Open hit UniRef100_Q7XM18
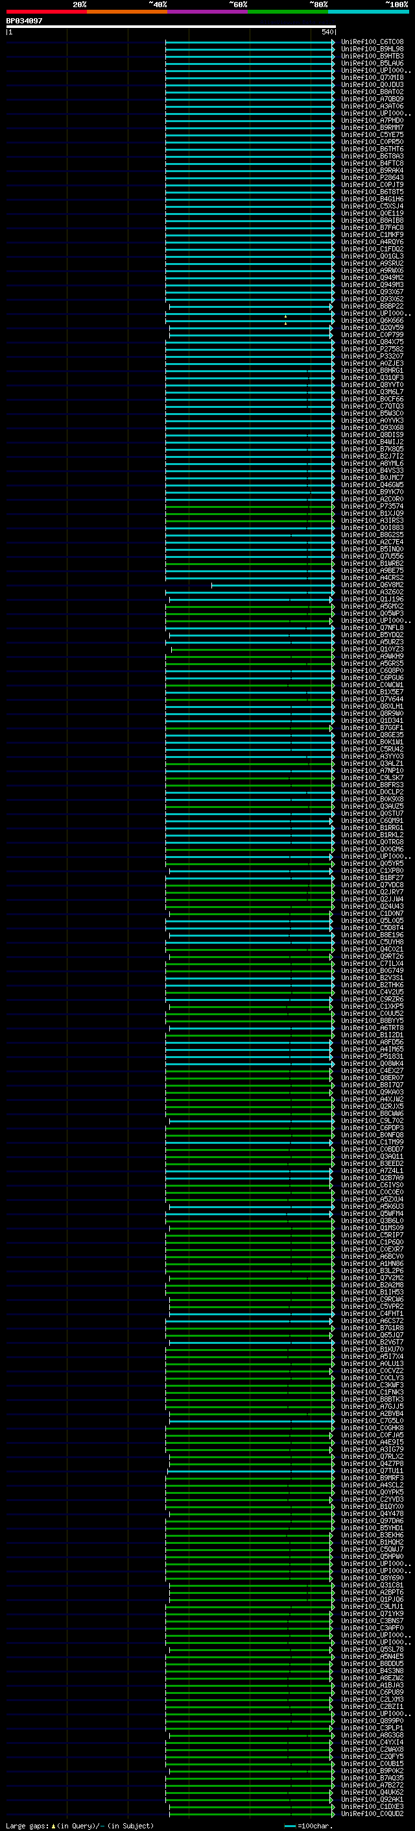The width and height of the screenshot is (415, 1831). [x=372, y=77]
